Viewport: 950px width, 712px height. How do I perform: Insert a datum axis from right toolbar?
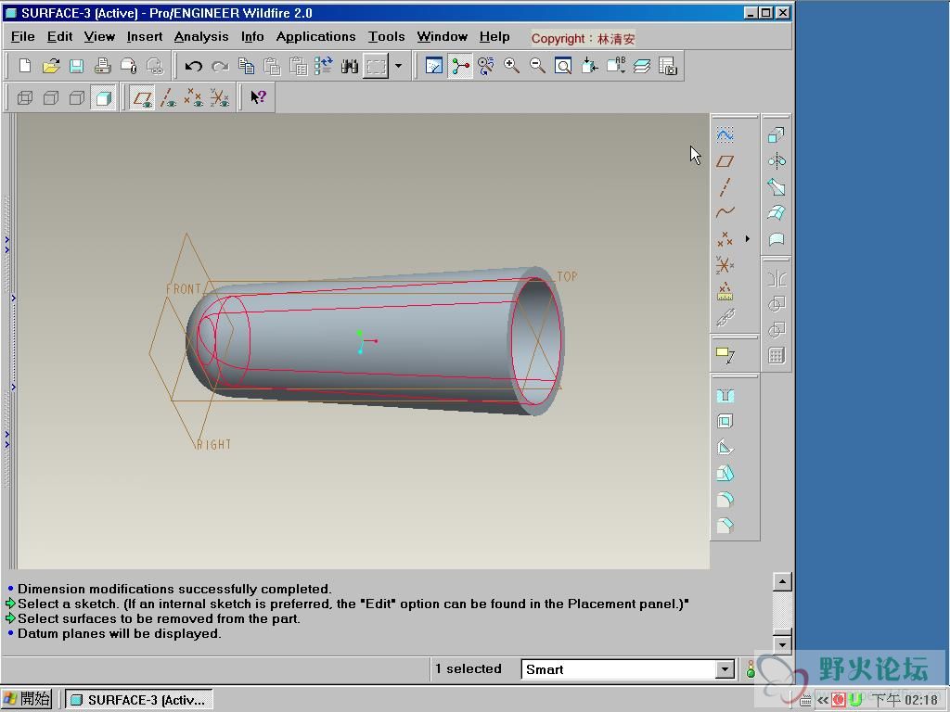(x=725, y=187)
